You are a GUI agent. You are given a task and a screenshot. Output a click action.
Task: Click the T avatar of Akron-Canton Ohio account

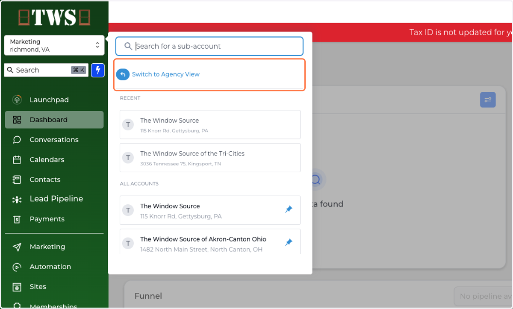(128, 244)
